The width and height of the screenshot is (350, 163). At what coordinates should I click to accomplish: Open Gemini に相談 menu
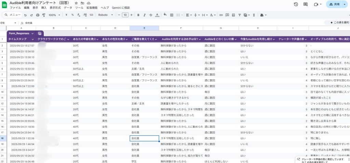pyautogui.click(x=121, y=8)
